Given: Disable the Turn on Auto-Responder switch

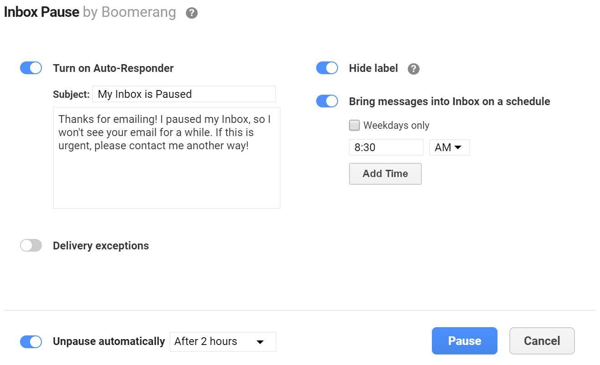Looking at the screenshot, I should pos(31,68).
